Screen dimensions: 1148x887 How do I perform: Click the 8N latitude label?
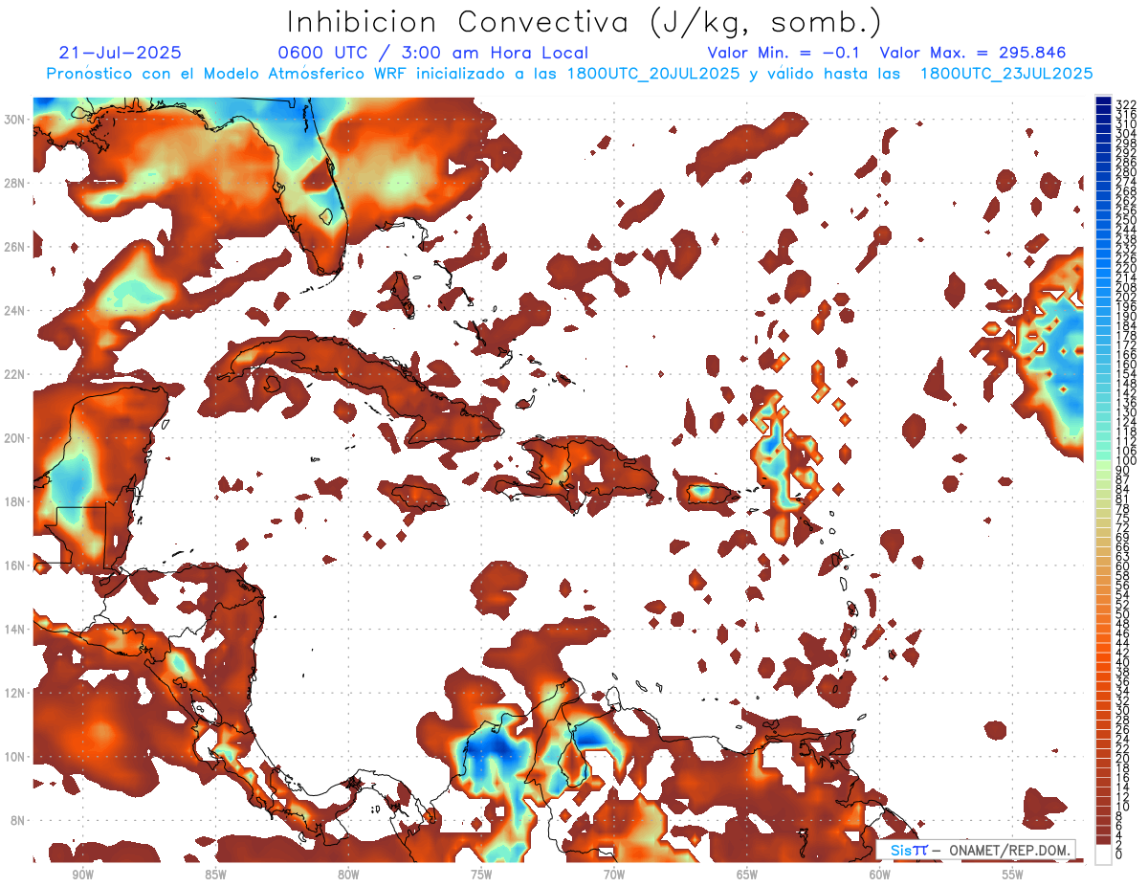[18, 820]
